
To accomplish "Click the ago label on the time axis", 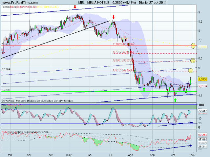I will [131, 155].
